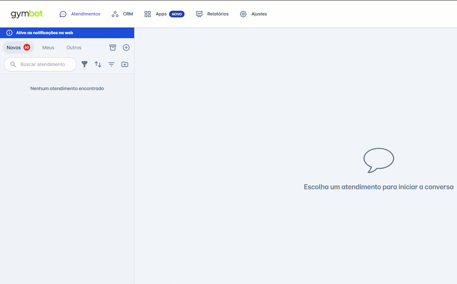The width and height of the screenshot is (457, 284).
Task: Click 'Escolha um atendimento para iniciar a conversa' text
Action: point(379,187)
